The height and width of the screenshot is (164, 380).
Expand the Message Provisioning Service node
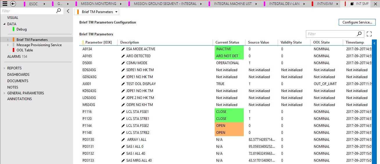8,45
